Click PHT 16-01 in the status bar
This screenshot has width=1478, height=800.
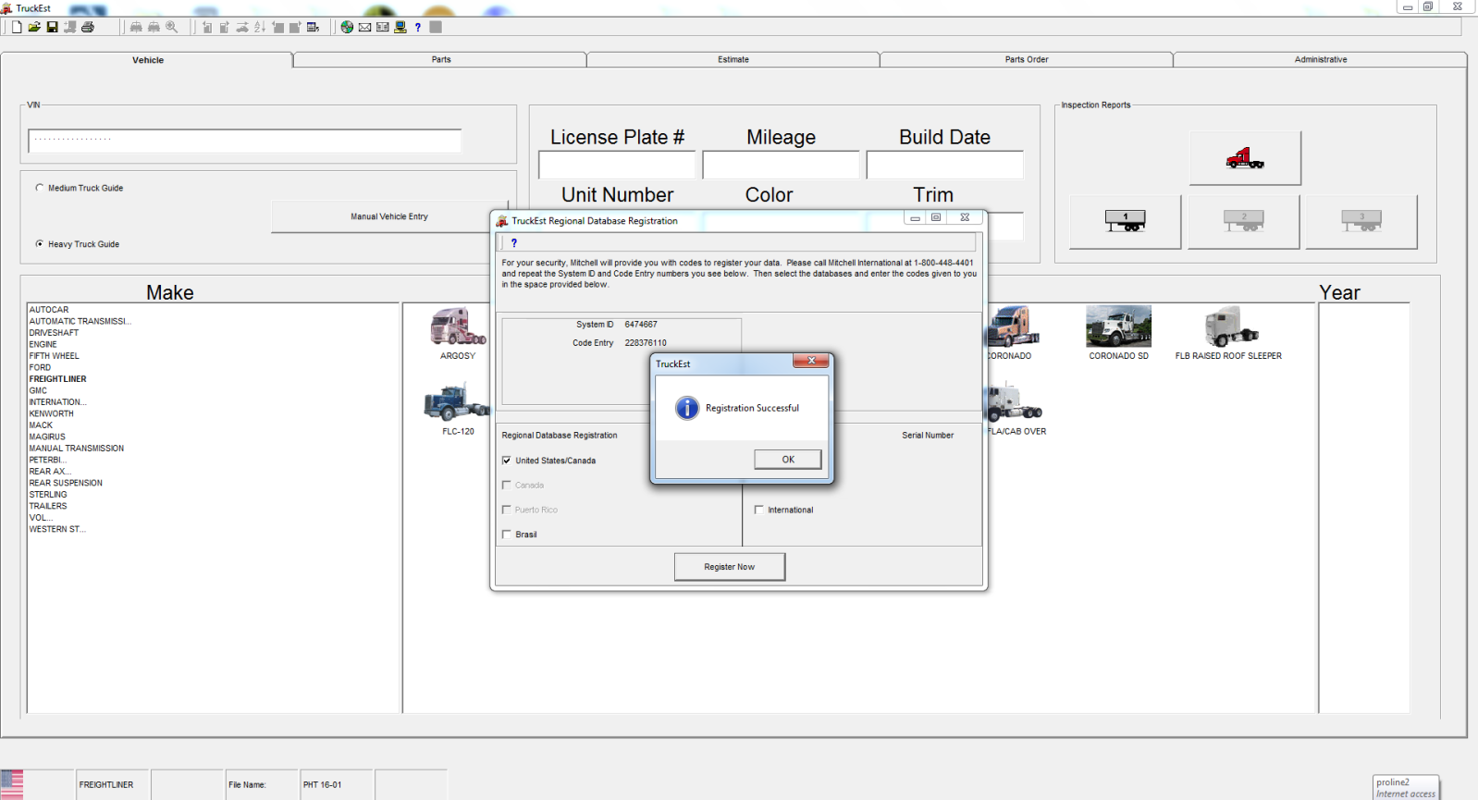pyautogui.click(x=322, y=784)
